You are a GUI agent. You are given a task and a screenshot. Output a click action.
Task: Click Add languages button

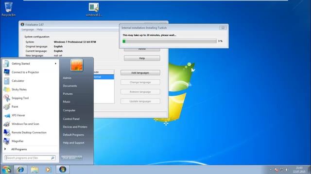140,72
